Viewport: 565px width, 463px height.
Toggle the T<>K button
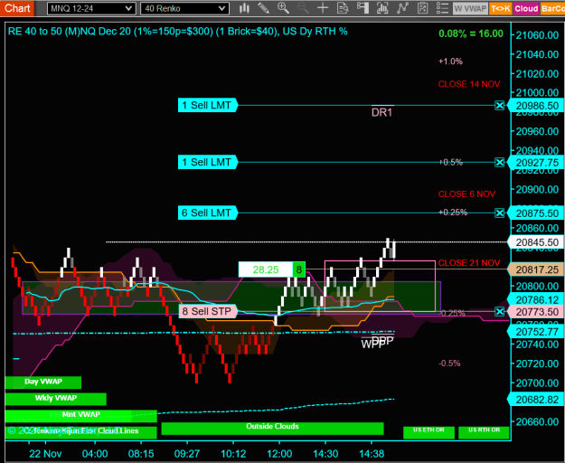[x=501, y=9]
